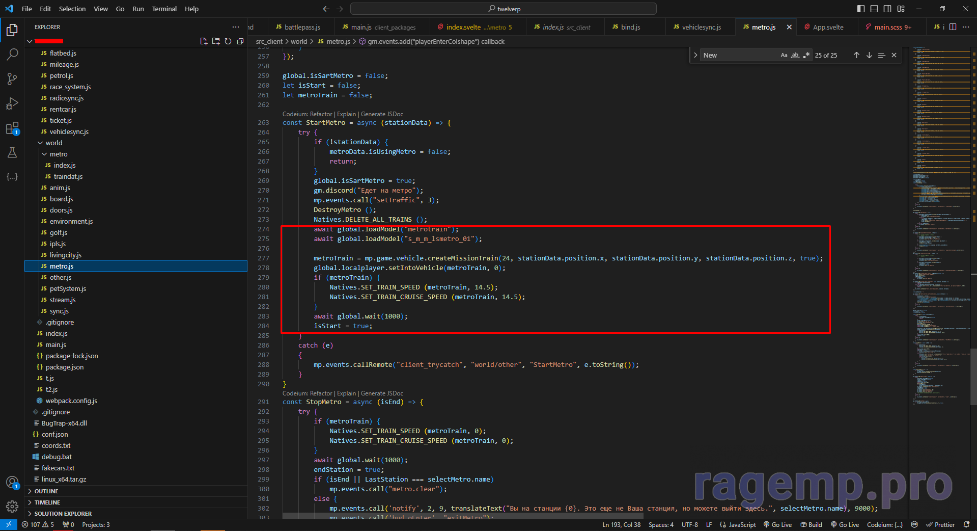Open Accounts menu in activity bar

pyautogui.click(x=12, y=482)
